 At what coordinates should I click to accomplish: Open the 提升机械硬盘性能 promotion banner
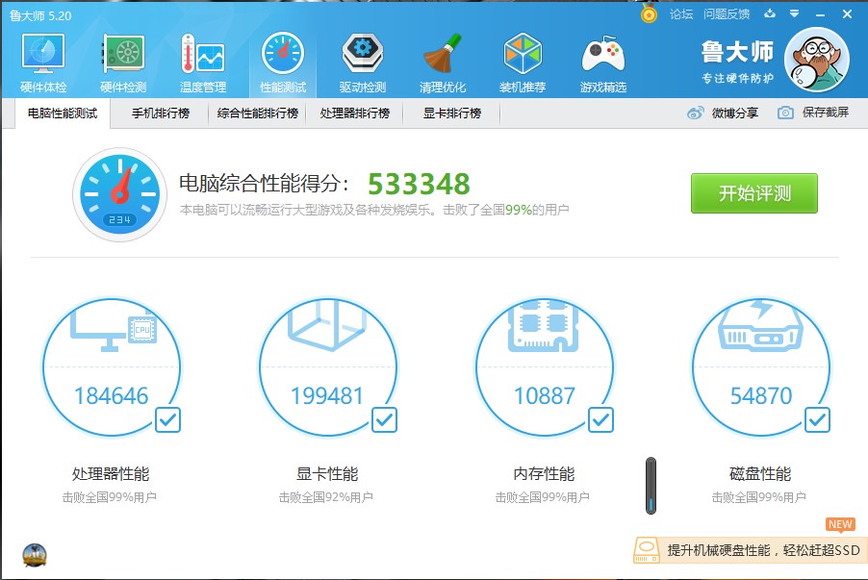coord(750,550)
